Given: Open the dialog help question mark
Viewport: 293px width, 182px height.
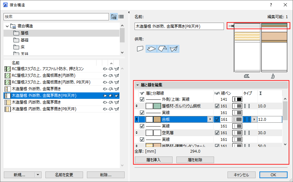Looking at the screenshot, I should [271, 5].
